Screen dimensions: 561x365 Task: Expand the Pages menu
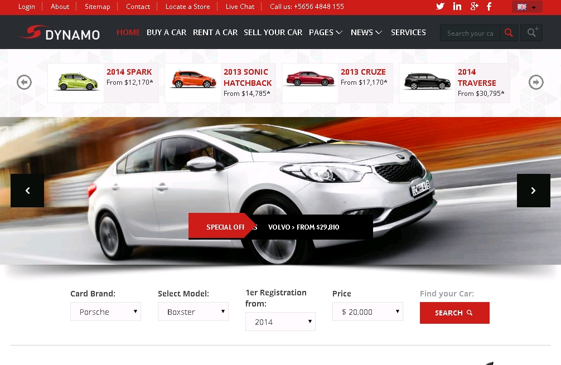[x=325, y=32]
